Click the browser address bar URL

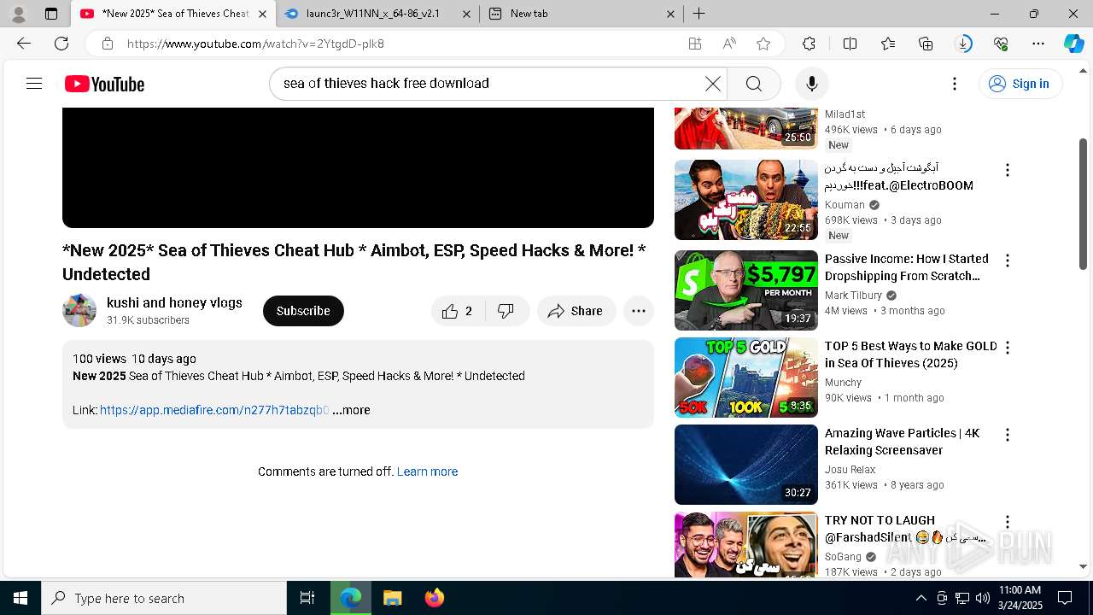(255, 44)
